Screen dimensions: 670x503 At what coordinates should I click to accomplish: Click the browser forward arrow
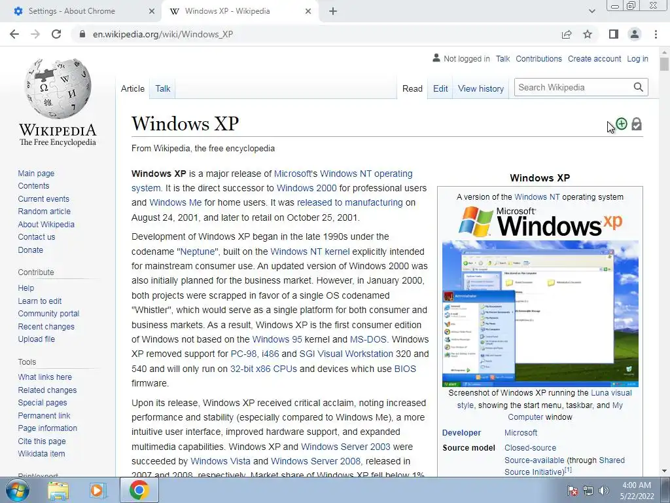tap(35, 34)
